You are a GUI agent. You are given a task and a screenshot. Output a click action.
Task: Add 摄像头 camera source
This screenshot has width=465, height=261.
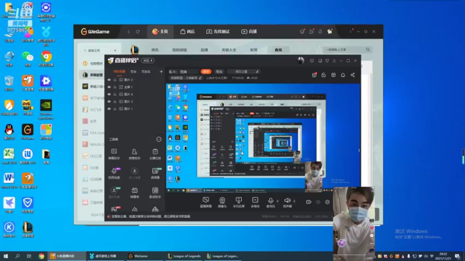pyautogui.click(x=222, y=202)
